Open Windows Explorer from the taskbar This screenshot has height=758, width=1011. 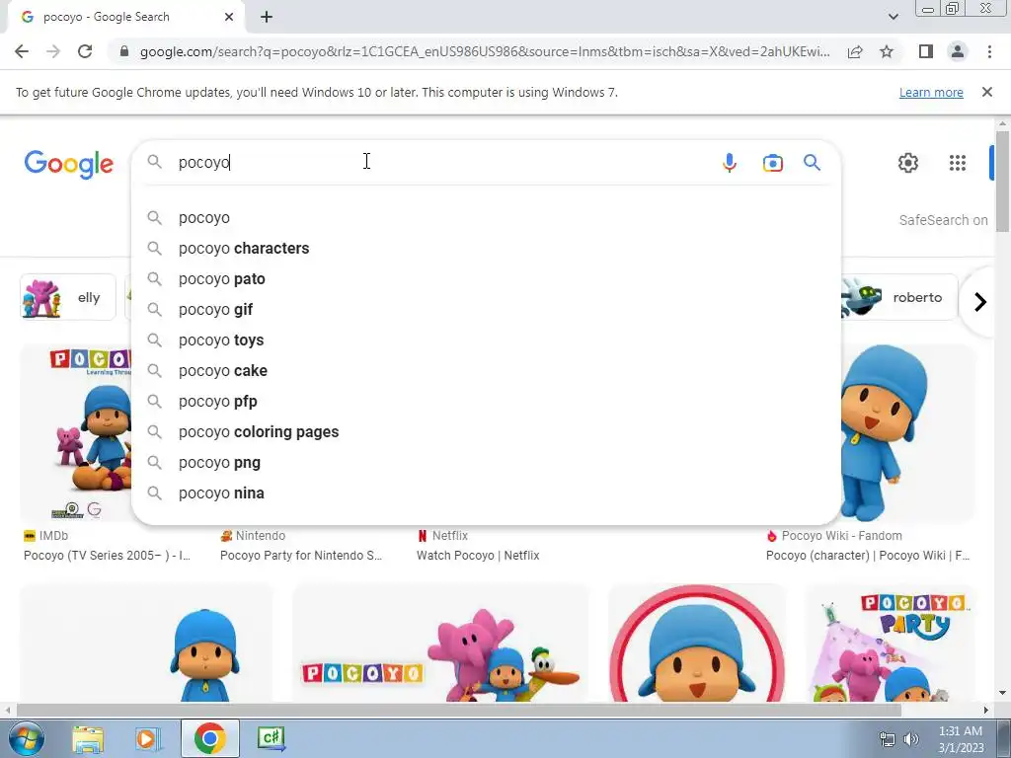coord(88,738)
